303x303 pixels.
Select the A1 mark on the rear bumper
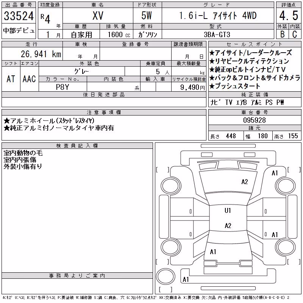pyautogui.click(x=186, y=280)
